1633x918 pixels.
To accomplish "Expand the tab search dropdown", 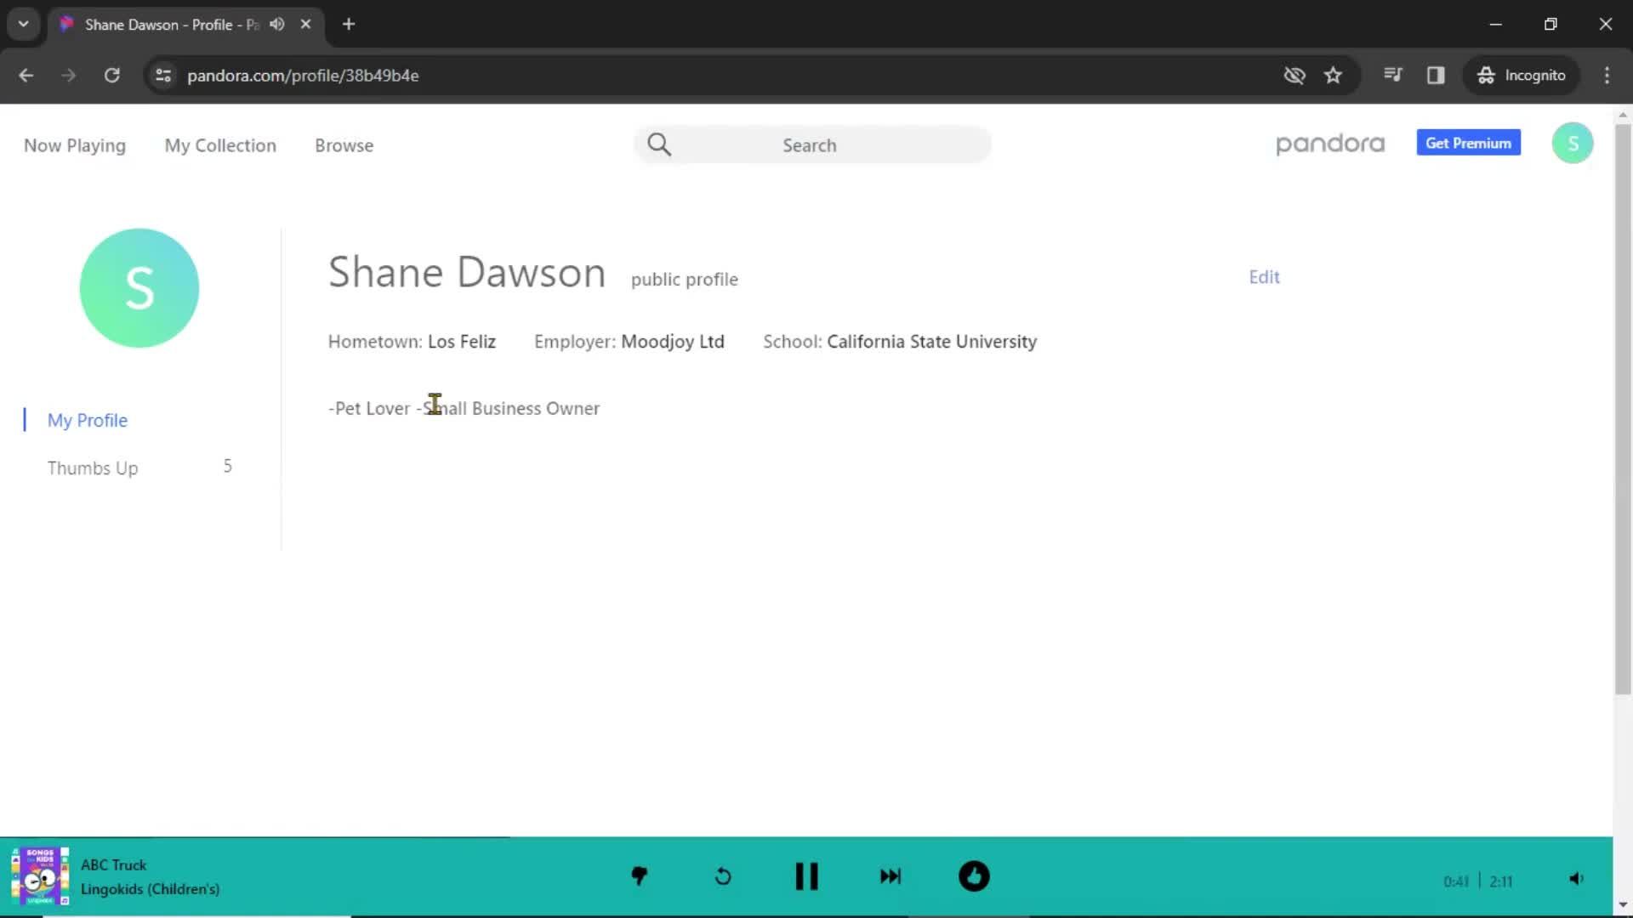I will point(24,25).
